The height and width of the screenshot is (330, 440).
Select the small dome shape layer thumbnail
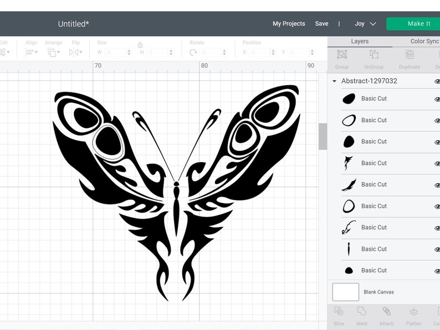coord(349,270)
